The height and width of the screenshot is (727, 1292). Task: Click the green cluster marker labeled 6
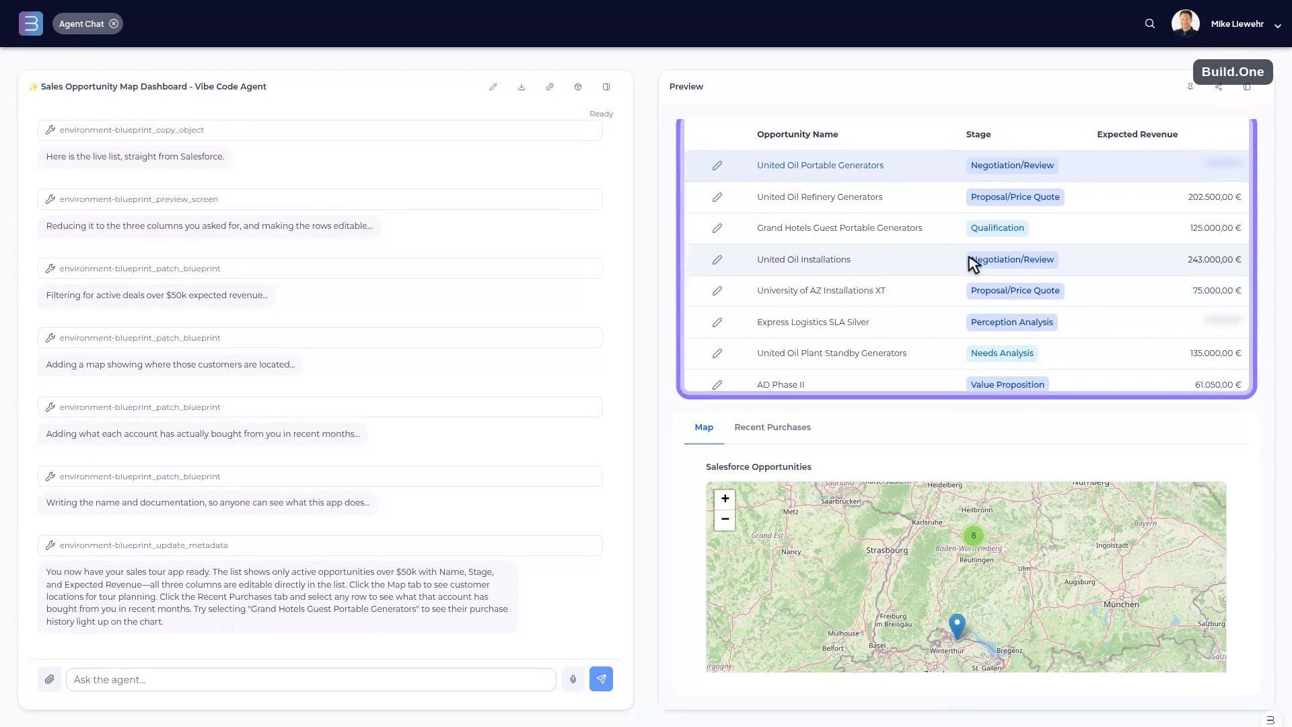pos(974,536)
